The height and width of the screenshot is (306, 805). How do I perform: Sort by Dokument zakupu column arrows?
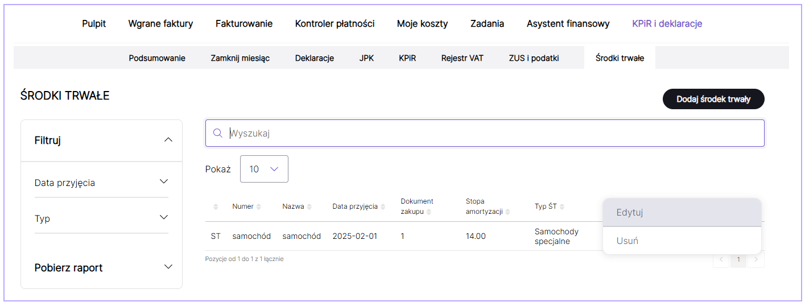coord(428,212)
